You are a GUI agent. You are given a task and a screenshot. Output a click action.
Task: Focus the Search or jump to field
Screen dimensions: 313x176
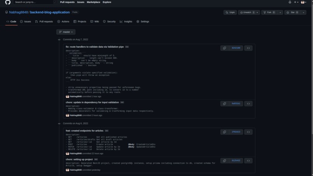pos(35,2)
